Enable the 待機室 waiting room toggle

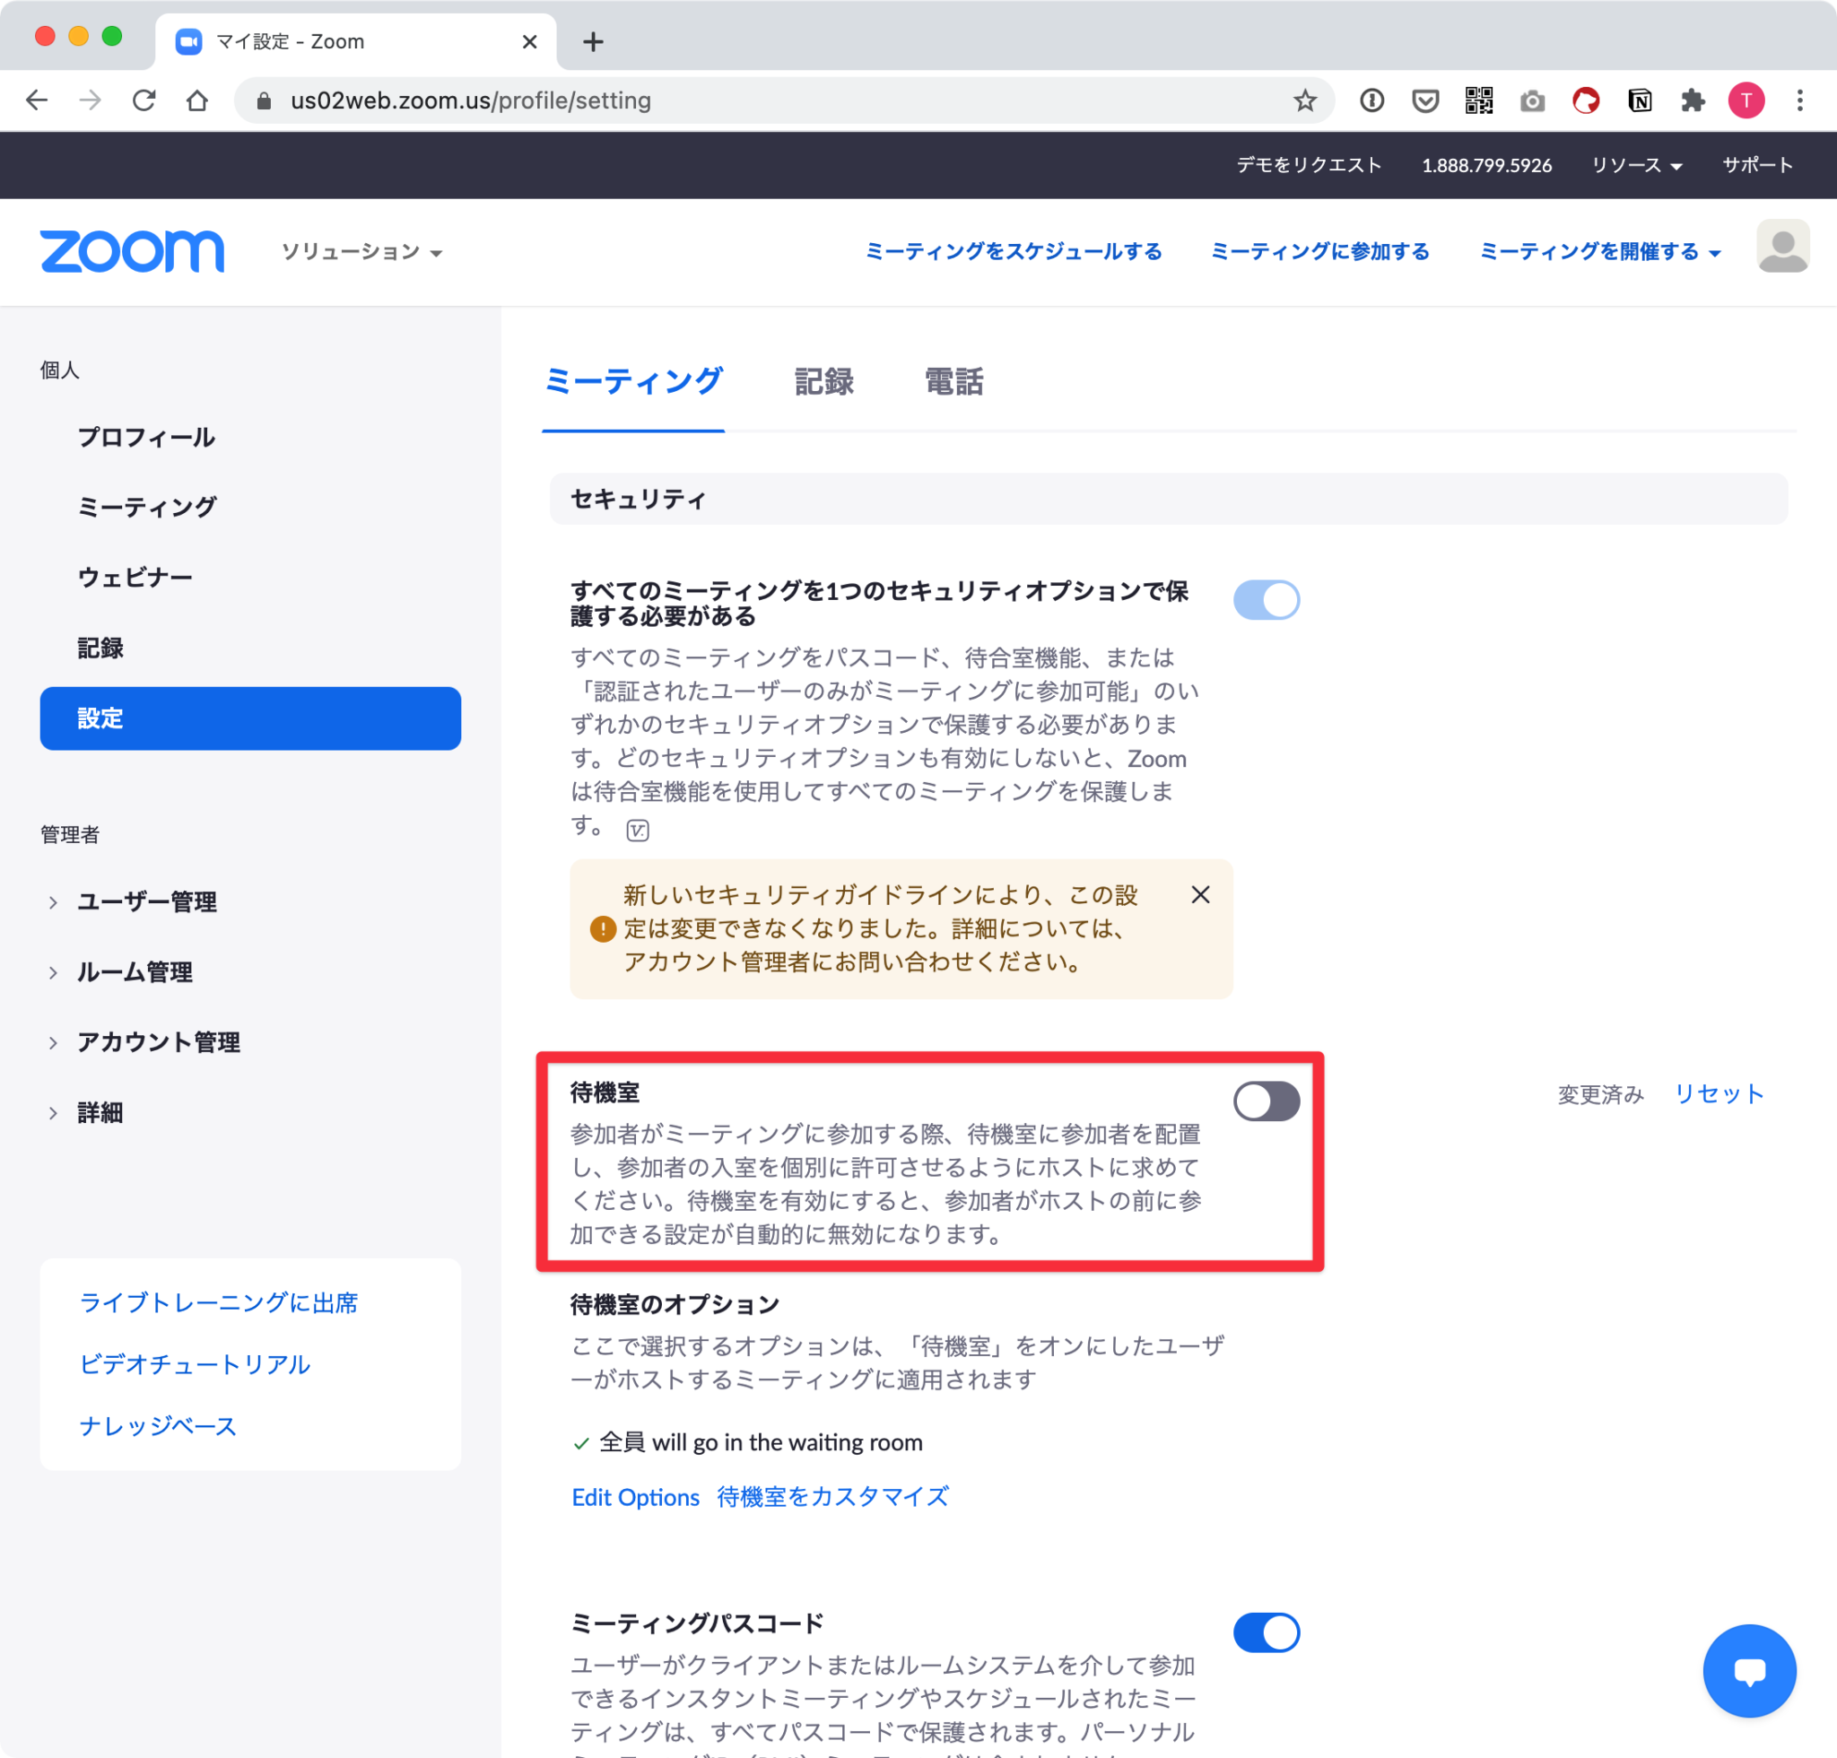click(1266, 1101)
